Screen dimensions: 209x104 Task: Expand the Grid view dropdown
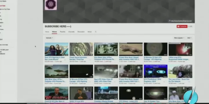[189, 38]
